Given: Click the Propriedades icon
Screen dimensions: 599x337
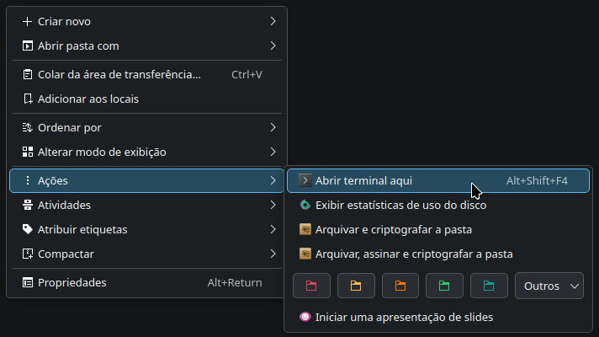Looking at the screenshot, I should 28,283.
